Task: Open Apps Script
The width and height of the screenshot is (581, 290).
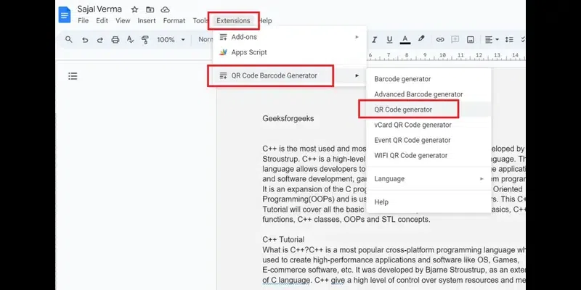Action: click(x=290, y=52)
